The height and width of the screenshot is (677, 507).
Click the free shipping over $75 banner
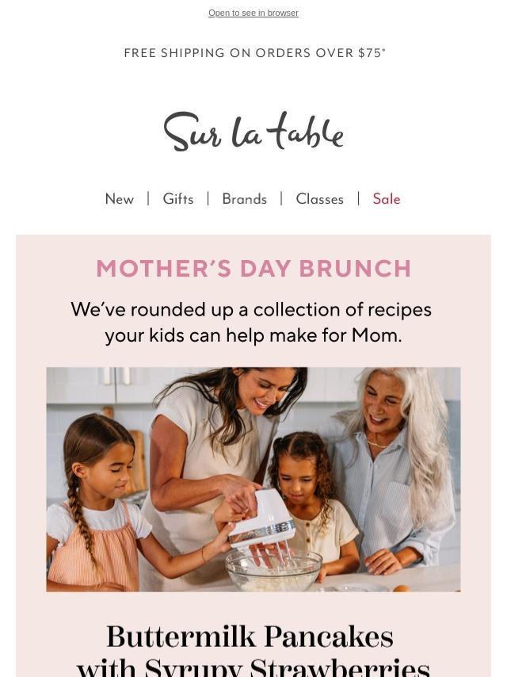(x=253, y=53)
